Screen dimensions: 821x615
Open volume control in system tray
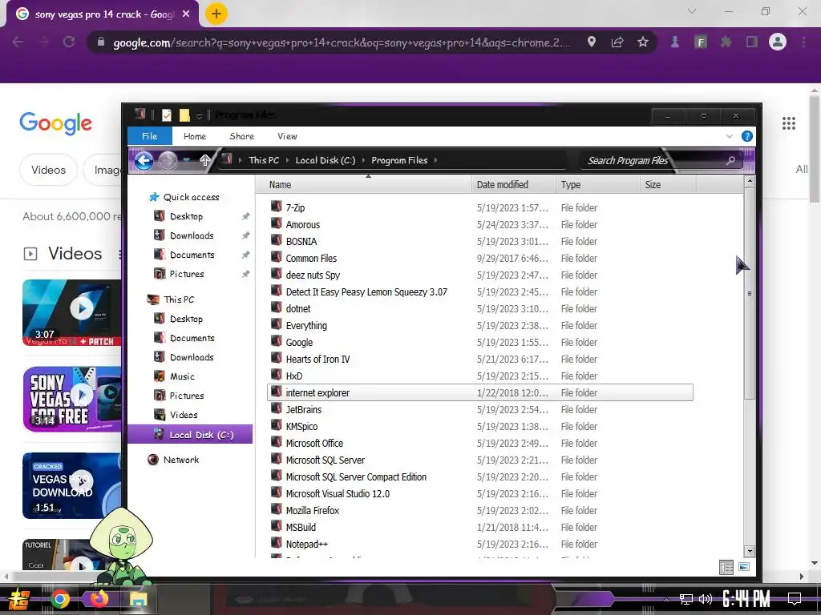tap(706, 599)
